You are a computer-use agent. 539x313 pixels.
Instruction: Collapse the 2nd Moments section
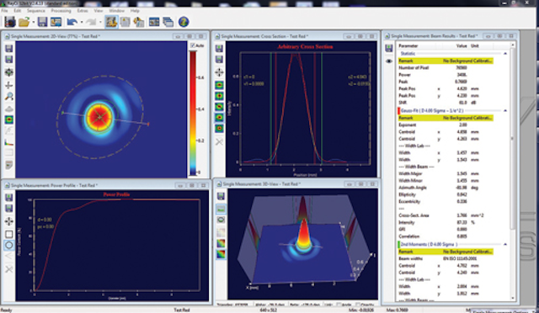[505, 244]
